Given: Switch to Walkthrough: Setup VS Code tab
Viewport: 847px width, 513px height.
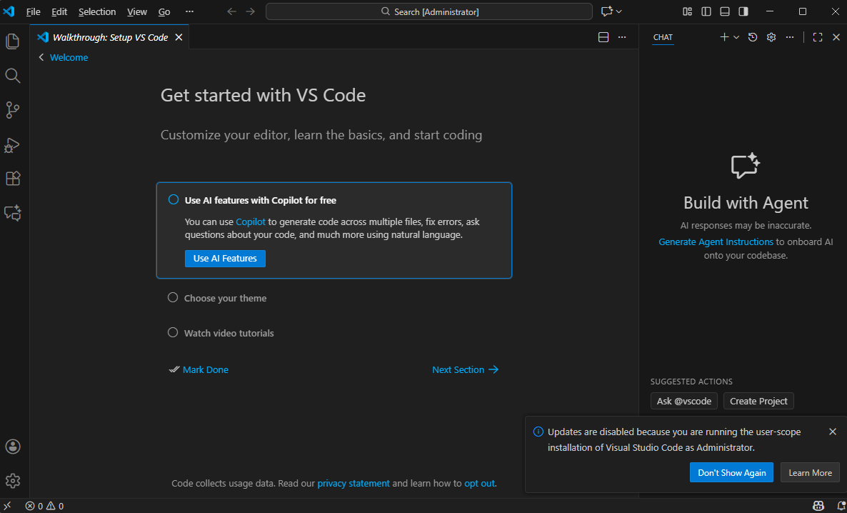Looking at the screenshot, I should [110, 37].
